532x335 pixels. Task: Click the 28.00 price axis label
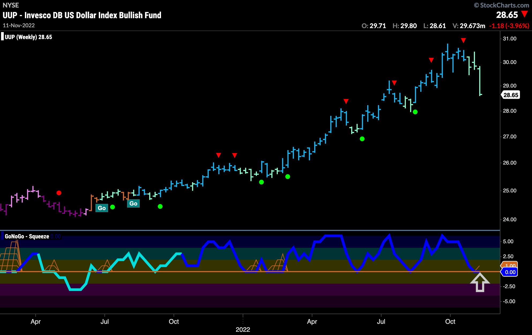[x=509, y=111]
